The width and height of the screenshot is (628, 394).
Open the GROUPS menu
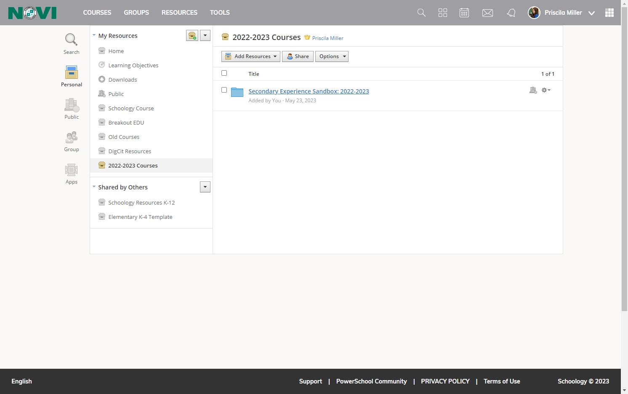(136, 13)
